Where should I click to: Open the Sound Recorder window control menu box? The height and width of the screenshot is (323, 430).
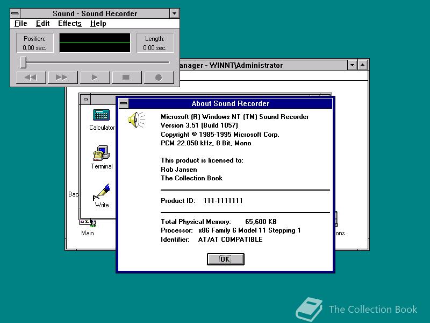[16, 13]
